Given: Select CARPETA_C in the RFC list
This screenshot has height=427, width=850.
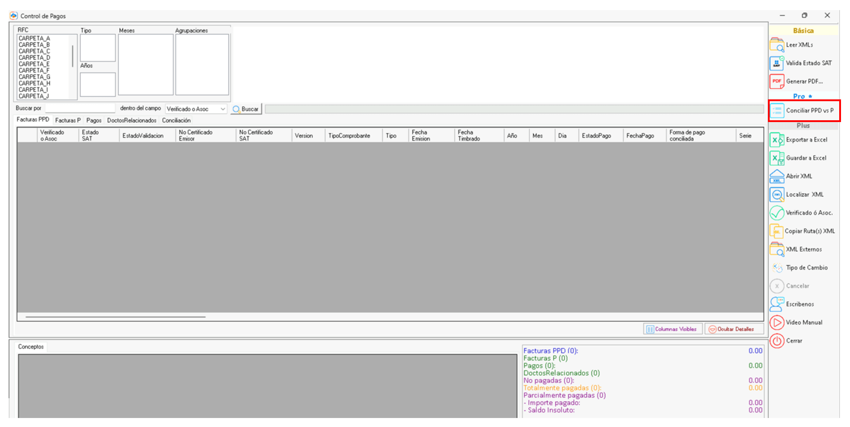Looking at the screenshot, I should pyautogui.click(x=35, y=51).
